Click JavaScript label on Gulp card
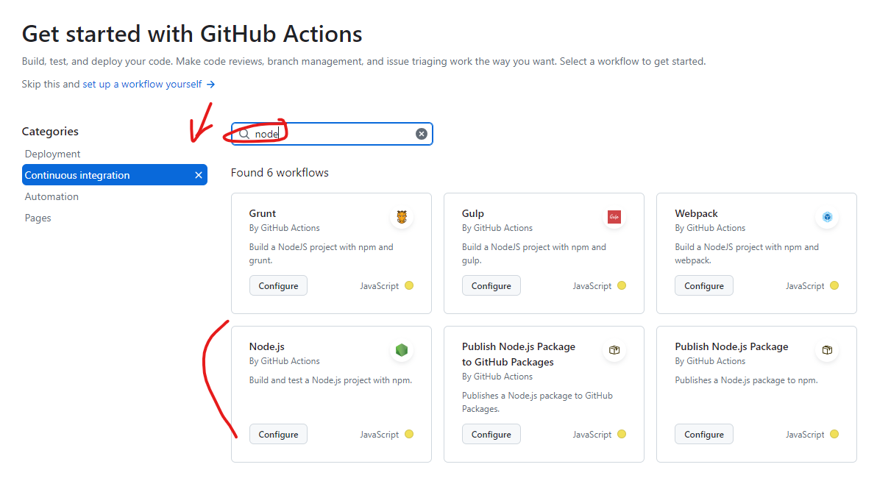Image resolution: width=877 pixels, height=481 pixels. [592, 286]
